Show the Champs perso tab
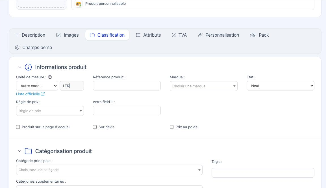 click(33, 48)
